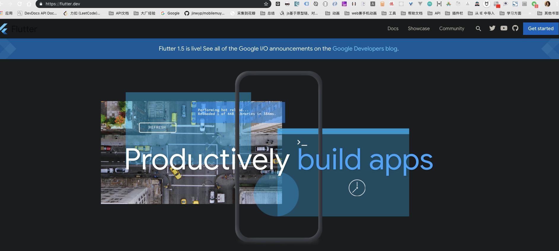Go to the Showcase page
The height and width of the screenshot is (251, 559).
point(419,29)
